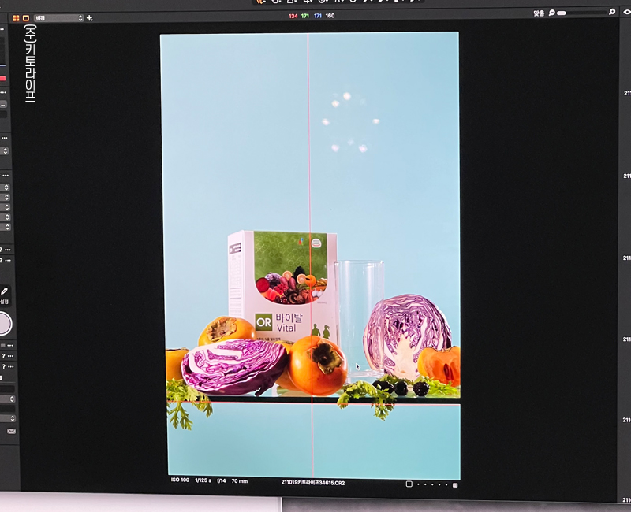This screenshot has height=512, width=631.
Task: Add a new layer with plus icon
Action: (90, 17)
